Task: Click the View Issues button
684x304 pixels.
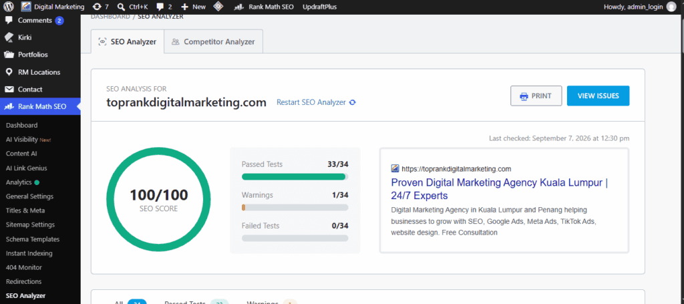Action: coord(598,96)
